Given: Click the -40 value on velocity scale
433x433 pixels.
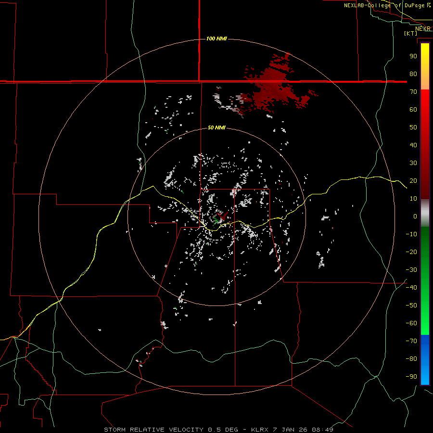Looking at the screenshot, I should point(411,288).
